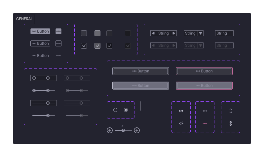The width and height of the screenshot is (264, 157).
Task: Click the light filled three-dots square button
Action: pos(58,31)
